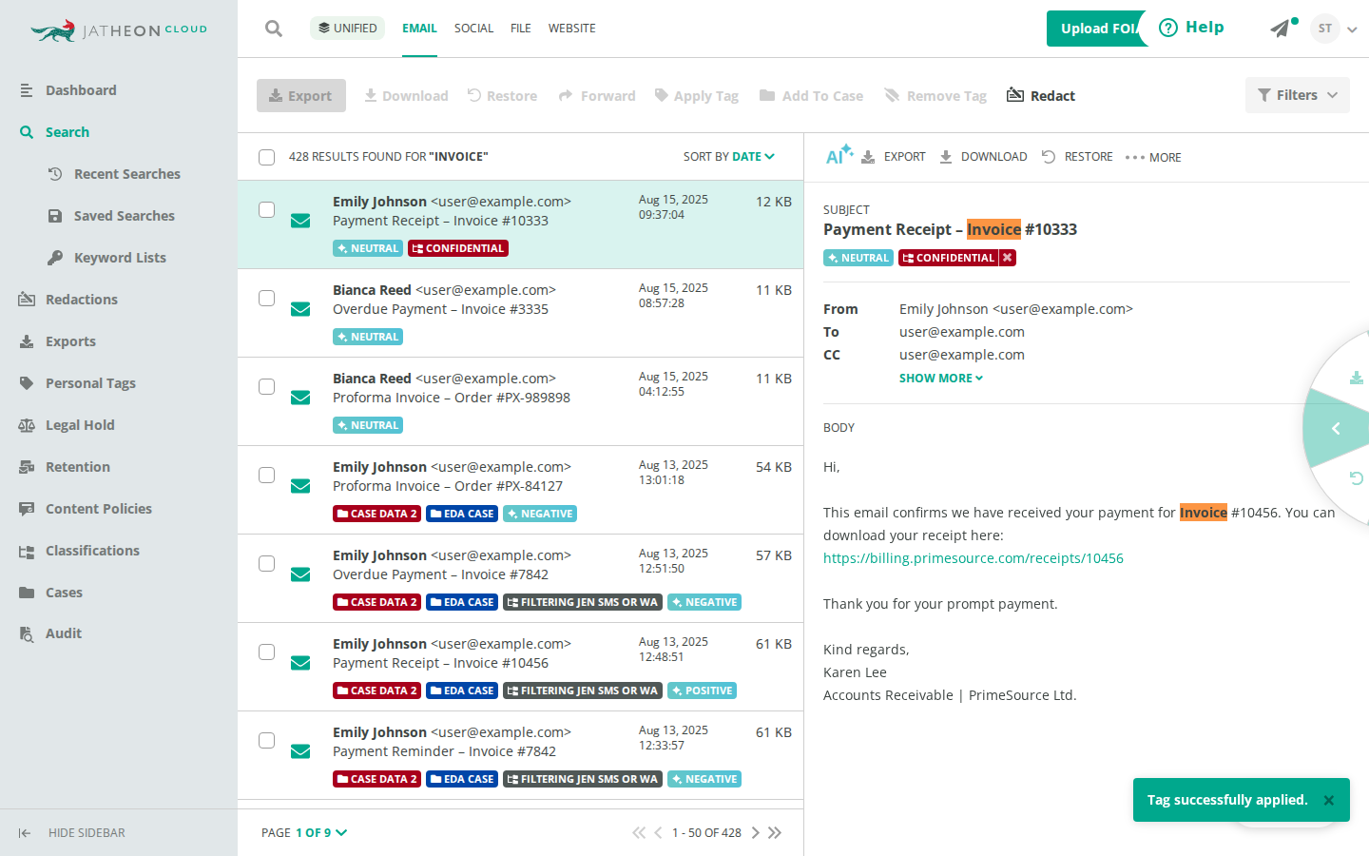
Task: Remove the CONFIDENTIAL tag with the x icon
Action: pyautogui.click(x=1008, y=258)
